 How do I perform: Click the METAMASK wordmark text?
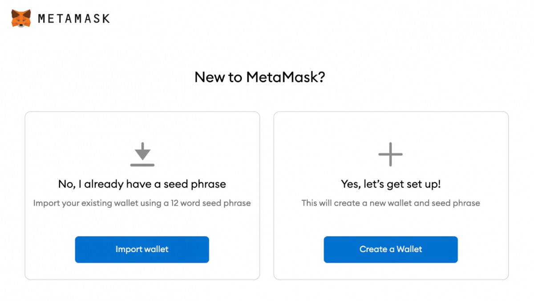point(74,19)
